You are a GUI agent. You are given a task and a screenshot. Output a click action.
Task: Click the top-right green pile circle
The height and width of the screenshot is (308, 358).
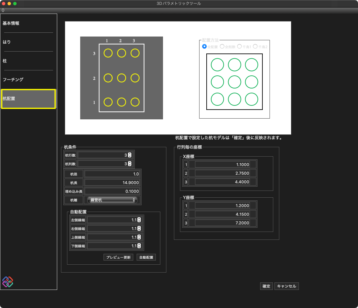pos(251,65)
